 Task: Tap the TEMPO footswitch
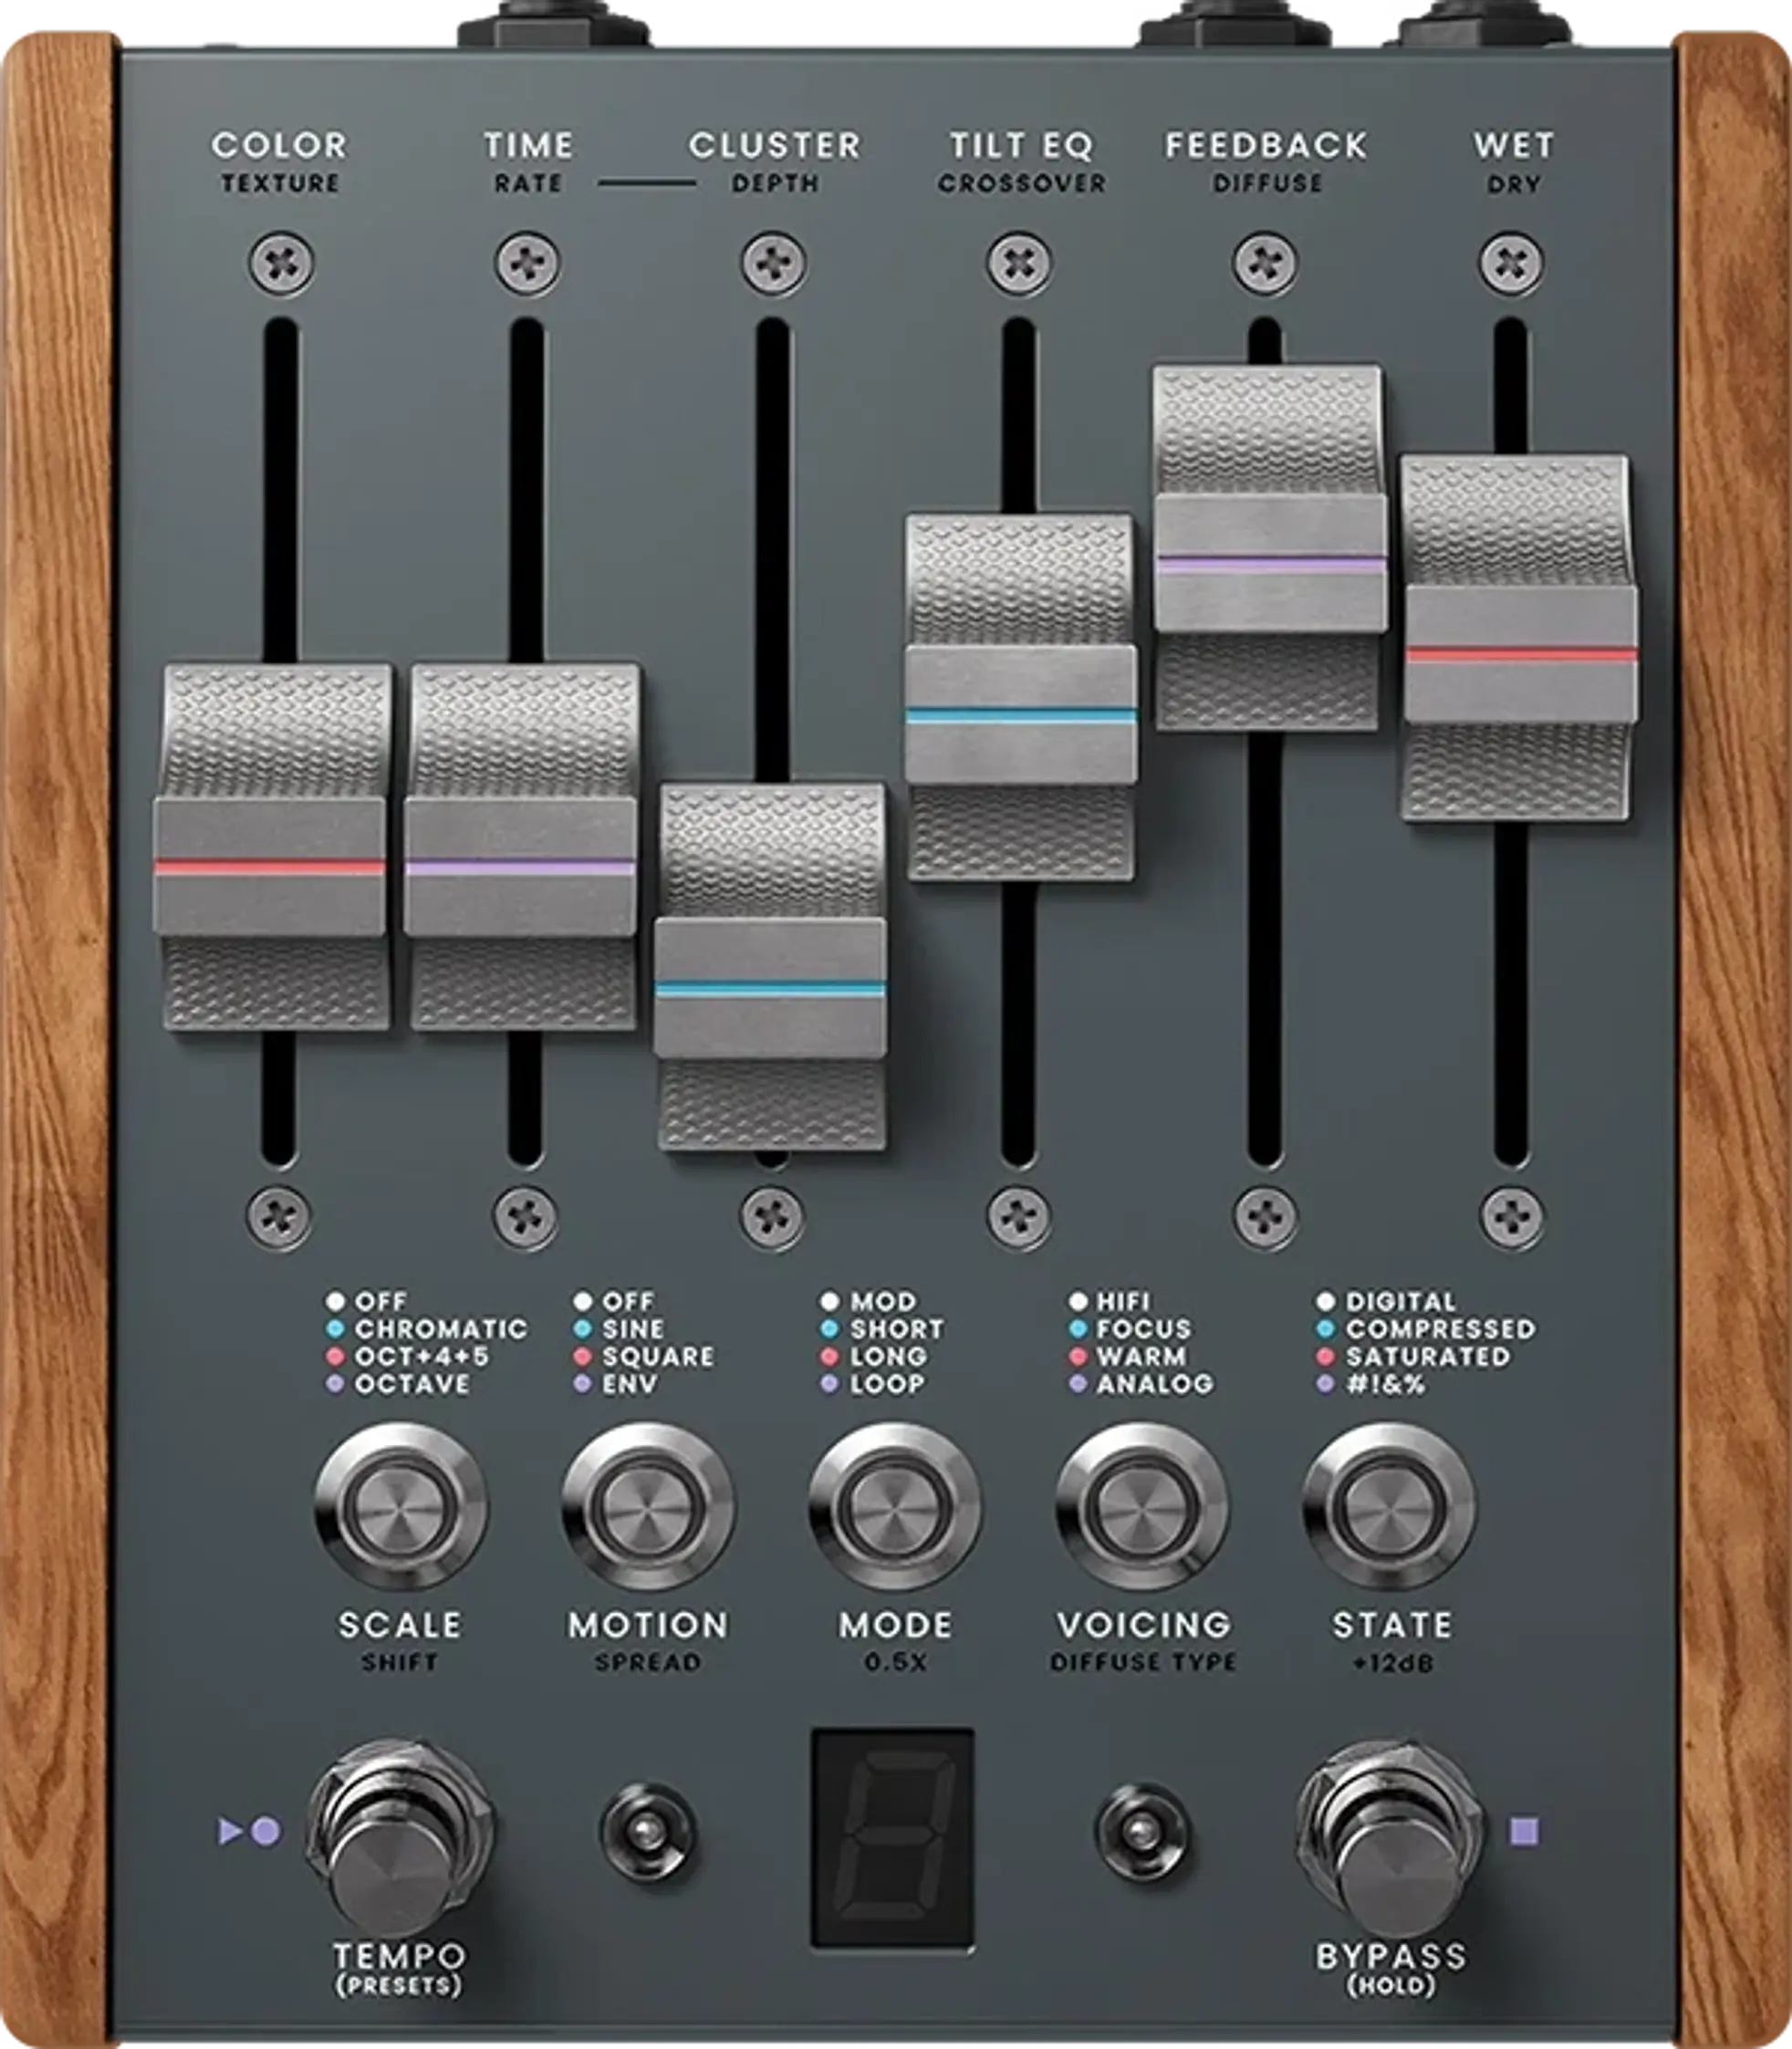tap(400, 1839)
